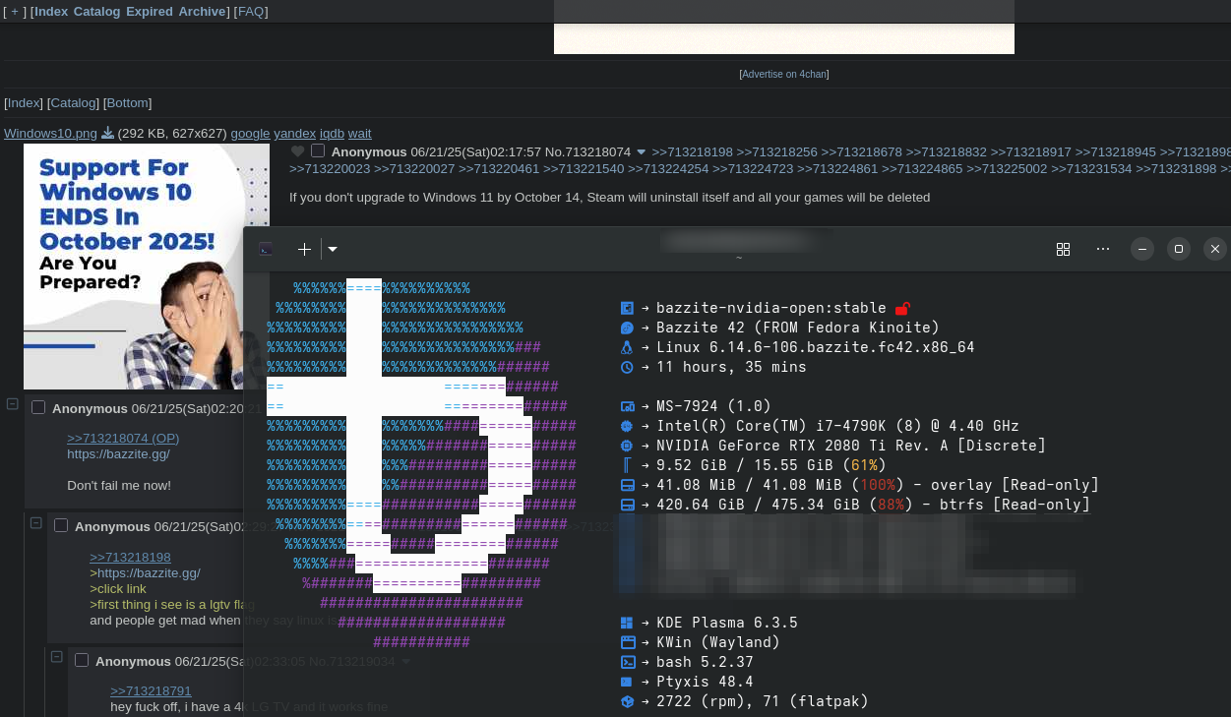Click the red unlocked padlock icon
The image size is (1231, 717).
[902, 308]
